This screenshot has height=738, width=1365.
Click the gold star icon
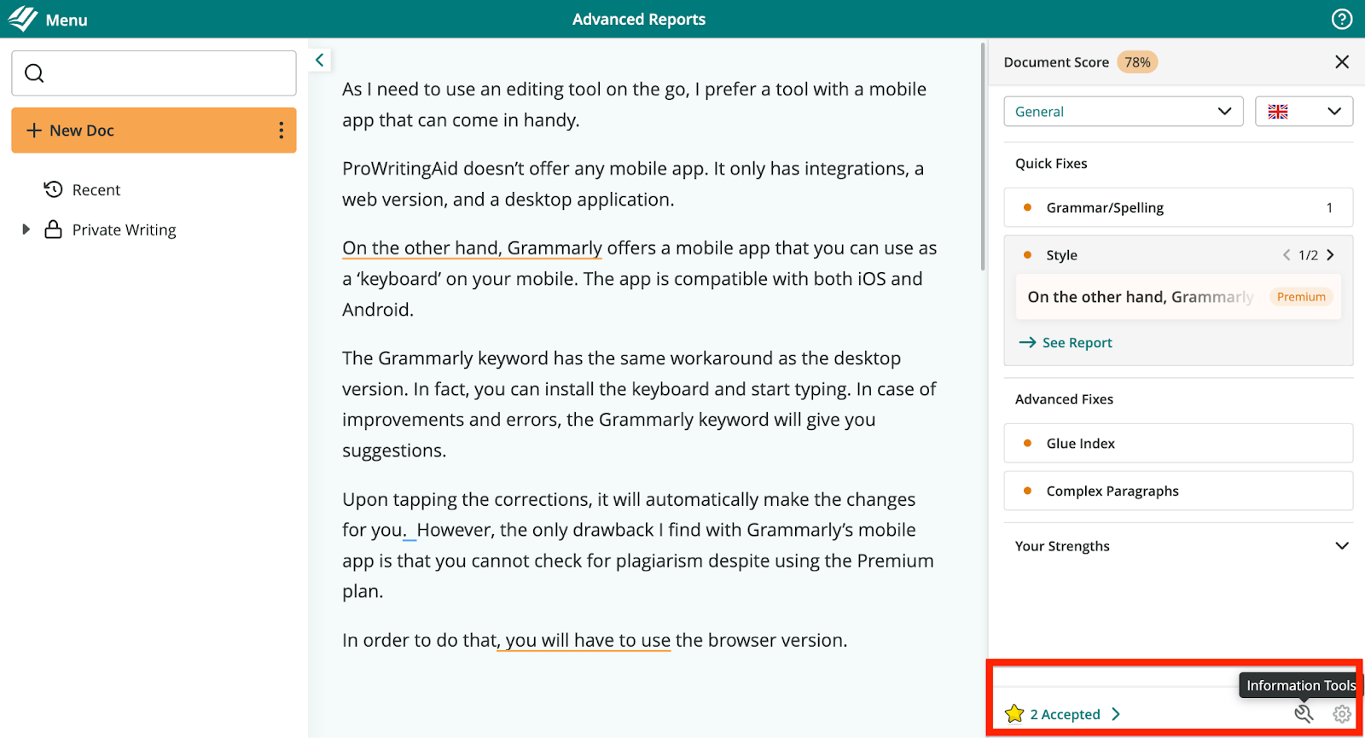click(1014, 714)
